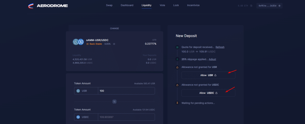
Task: Focus the USR amount input showing 100
Action: pyautogui.click(x=126, y=91)
